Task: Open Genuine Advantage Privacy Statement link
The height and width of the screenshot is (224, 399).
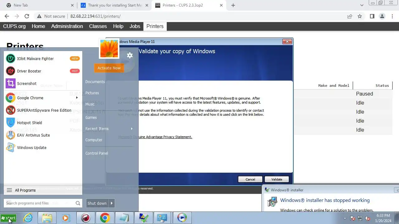Action: (x=155, y=137)
